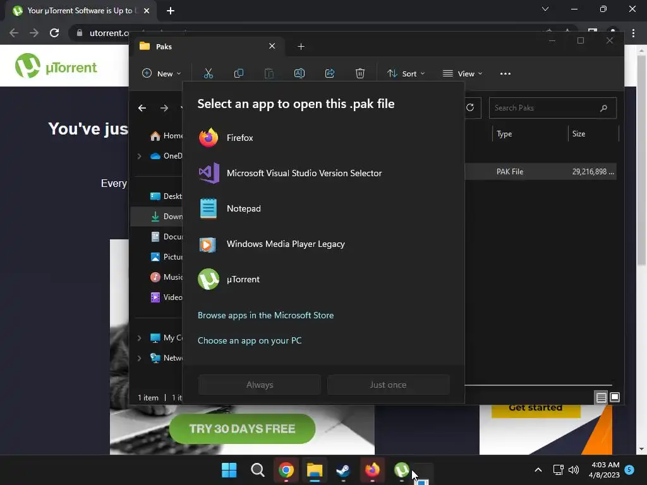Select the PAK File row

click(x=541, y=172)
